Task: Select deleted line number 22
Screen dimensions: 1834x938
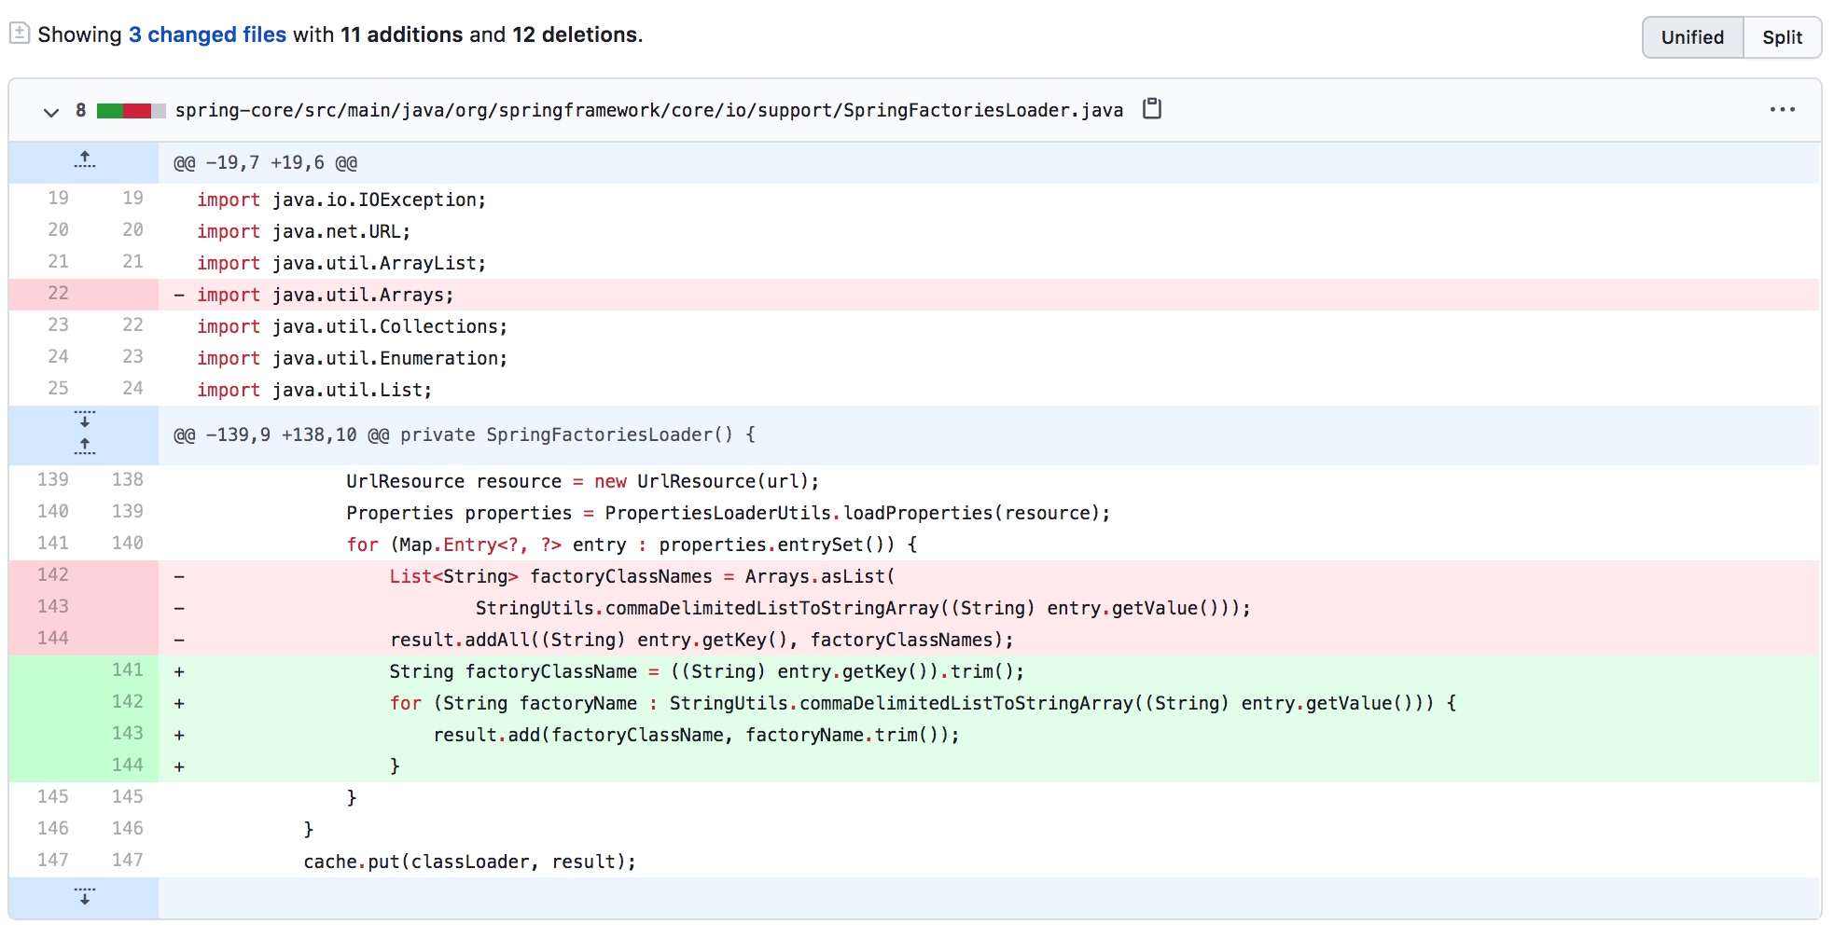Action: point(58,294)
